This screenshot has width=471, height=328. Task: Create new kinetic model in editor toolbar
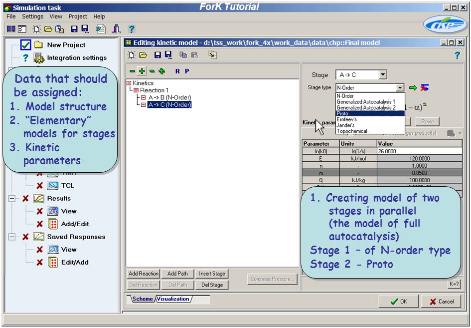click(132, 55)
